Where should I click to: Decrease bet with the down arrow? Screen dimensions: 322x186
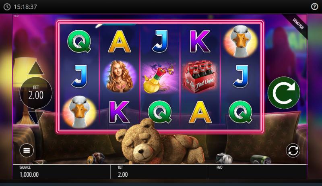pyautogui.click(x=36, y=117)
